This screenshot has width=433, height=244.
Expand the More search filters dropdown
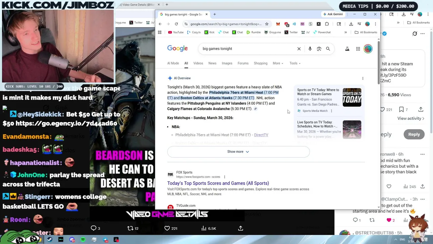coord(278,63)
